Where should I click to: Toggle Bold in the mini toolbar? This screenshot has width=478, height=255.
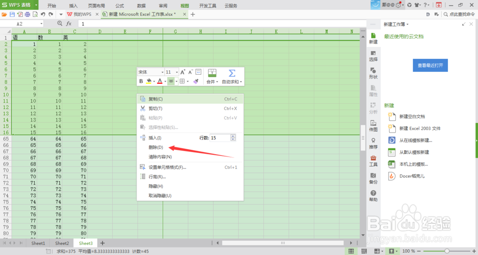point(141,81)
